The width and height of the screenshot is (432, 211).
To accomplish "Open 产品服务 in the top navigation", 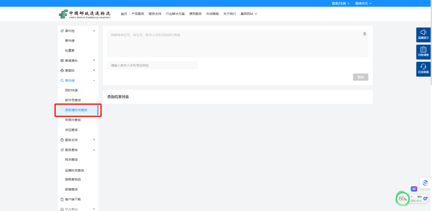I will tap(138, 14).
